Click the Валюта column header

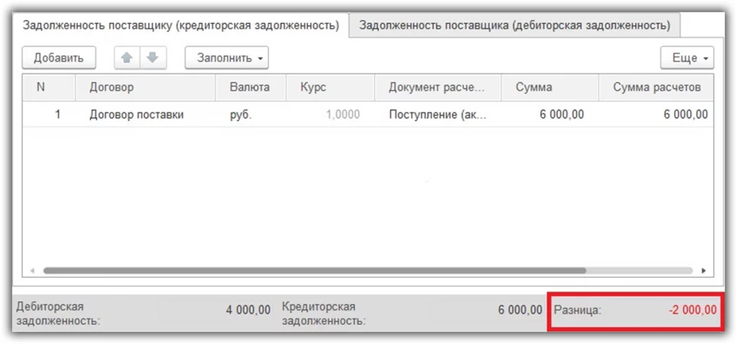click(249, 88)
